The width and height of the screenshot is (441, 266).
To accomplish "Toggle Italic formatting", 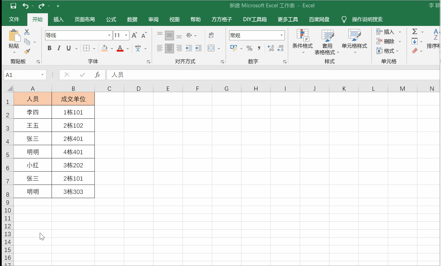I will point(59,48).
